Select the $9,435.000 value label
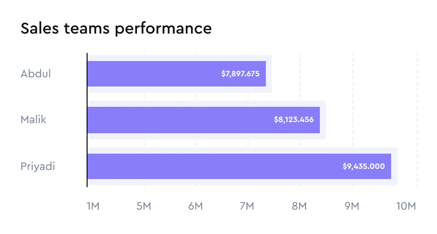The image size is (437, 234). click(364, 166)
